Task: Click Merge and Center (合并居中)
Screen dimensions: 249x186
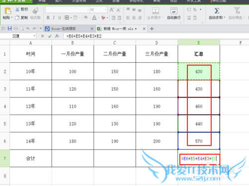Action: click(x=155, y=13)
